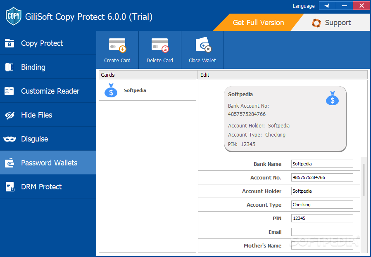Click the 4857575284766 number on card preview
The height and width of the screenshot is (257, 371).
pyautogui.click(x=247, y=114)
